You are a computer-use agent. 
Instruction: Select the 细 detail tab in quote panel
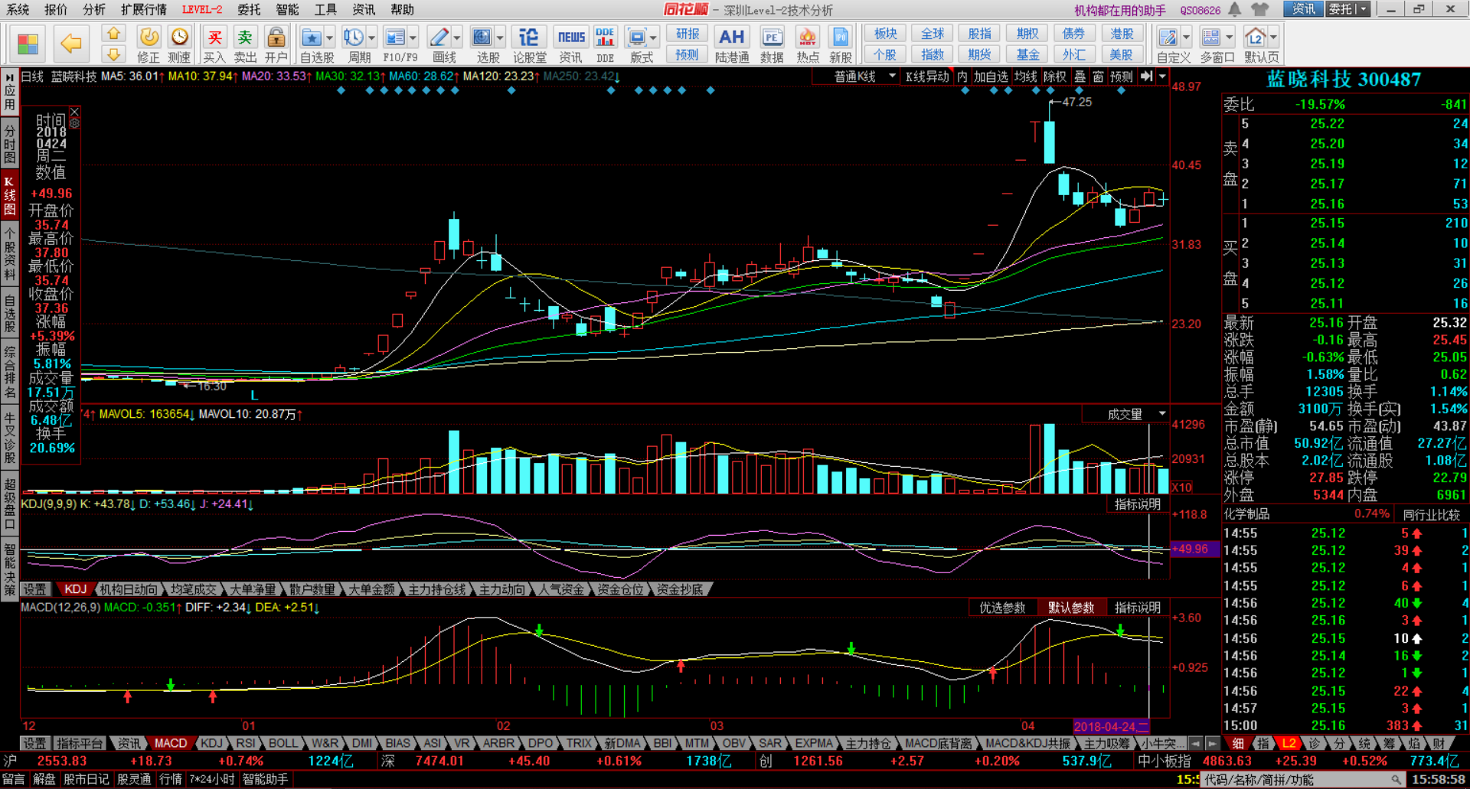coord(1237,743)
